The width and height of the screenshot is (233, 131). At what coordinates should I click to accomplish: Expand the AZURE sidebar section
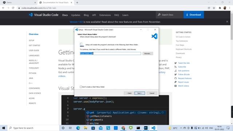[x=32, y=98]
